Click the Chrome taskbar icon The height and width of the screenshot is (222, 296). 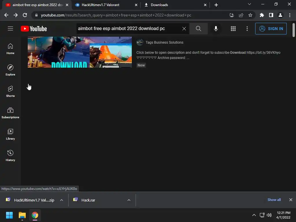[x=35, y=215]
